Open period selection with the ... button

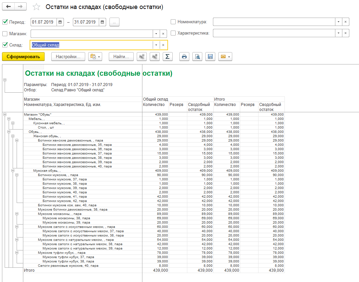tap(114, 22)
